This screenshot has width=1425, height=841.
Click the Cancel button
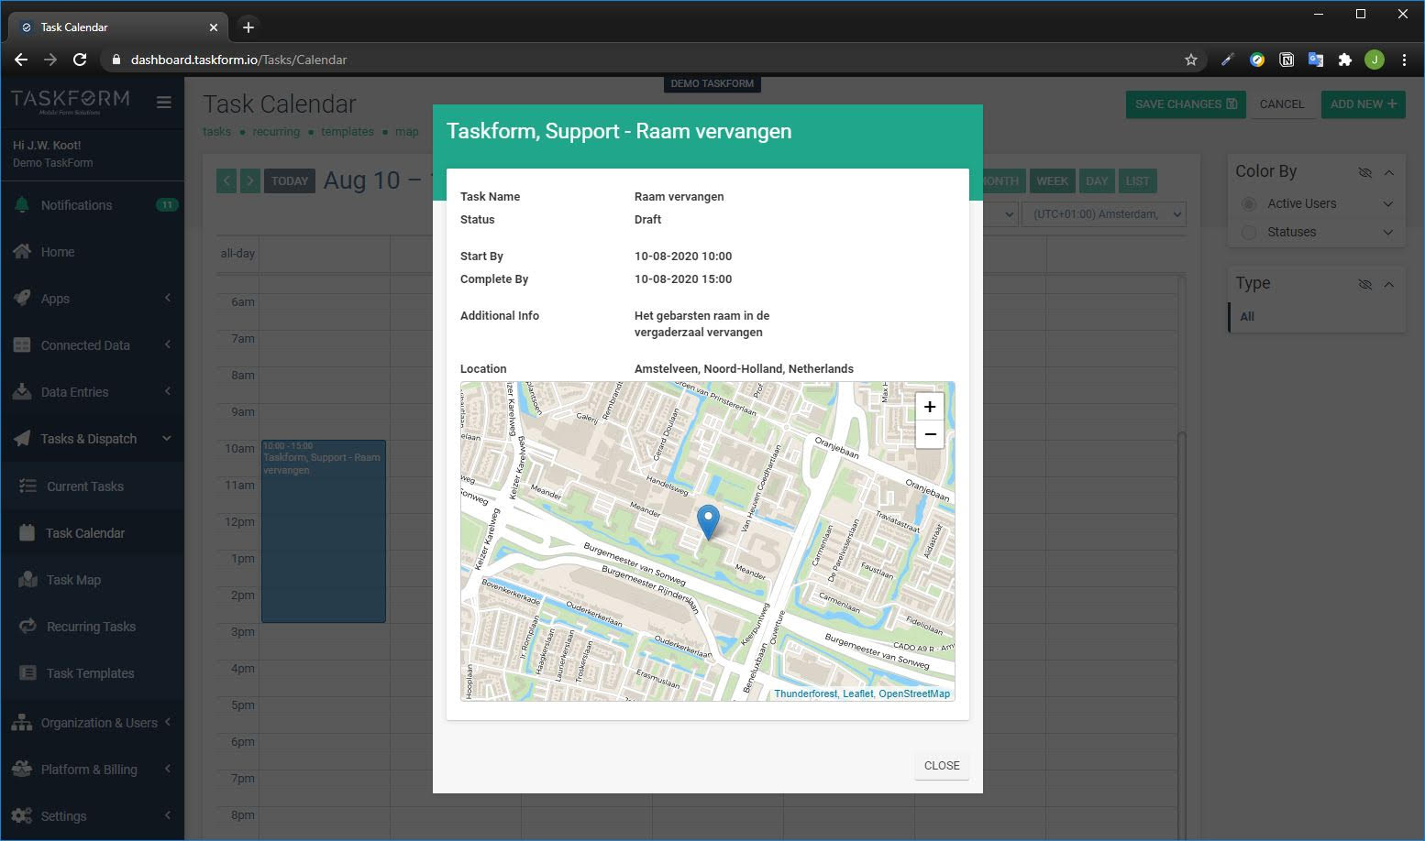coord(1281,104)
